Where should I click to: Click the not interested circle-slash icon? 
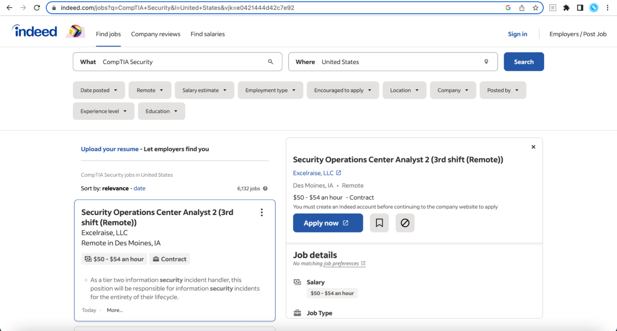(405, 223)
